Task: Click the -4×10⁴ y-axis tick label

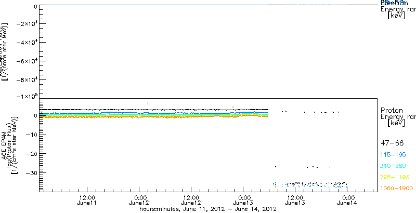Action: [27, 42]
